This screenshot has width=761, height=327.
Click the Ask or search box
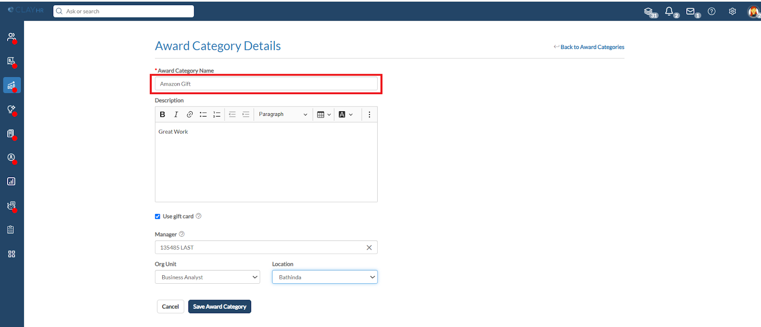click(x=124, y=11)
